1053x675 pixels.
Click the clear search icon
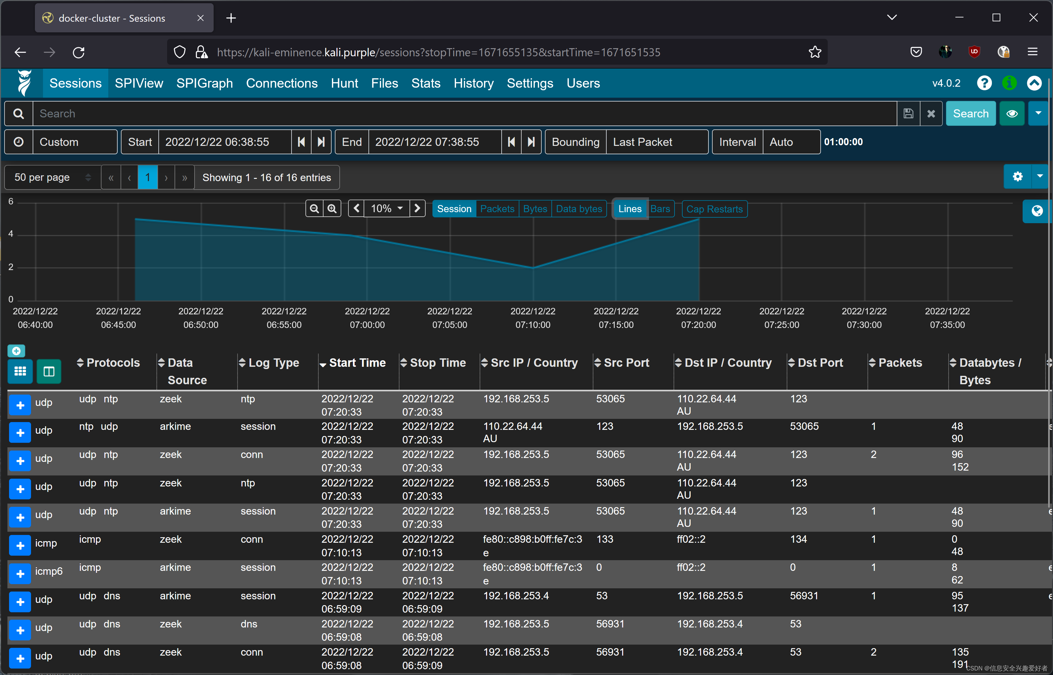click(x=931, y=114)
